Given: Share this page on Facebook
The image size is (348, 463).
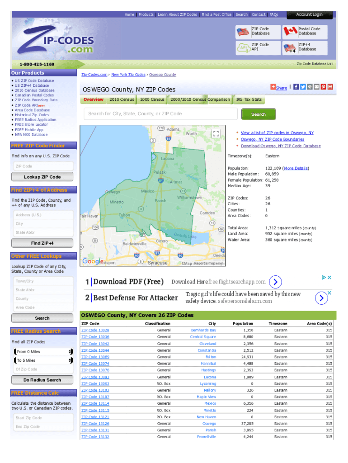Looking at the screenshot, I should point(296,87).
